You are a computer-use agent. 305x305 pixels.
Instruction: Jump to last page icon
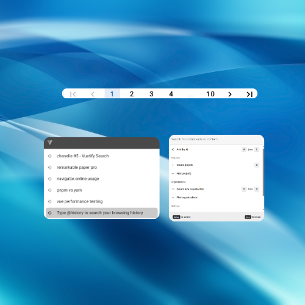point(249,94)
